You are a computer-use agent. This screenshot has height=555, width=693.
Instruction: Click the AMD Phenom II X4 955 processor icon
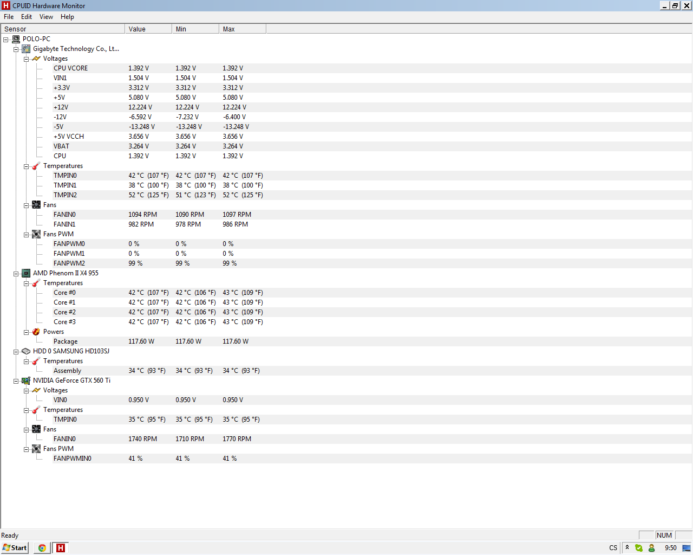pos(26,273)
